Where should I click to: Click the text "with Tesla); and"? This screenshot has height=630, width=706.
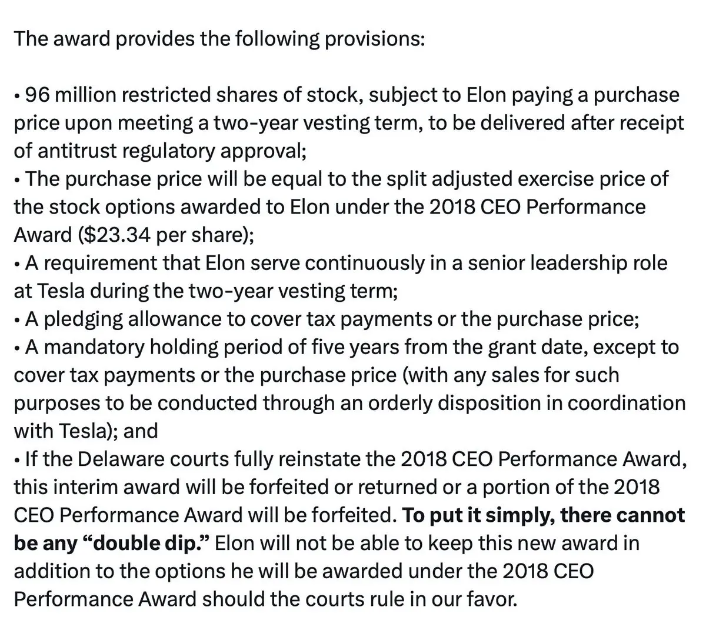(x=86, y=431)
